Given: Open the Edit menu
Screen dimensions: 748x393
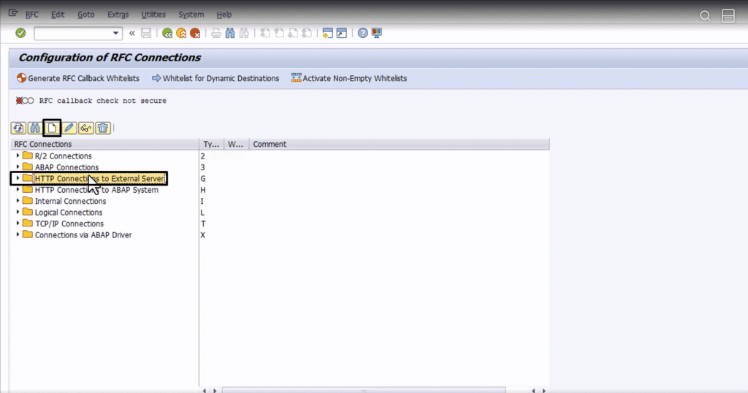Looking at the screenshot, I should (58, 15).
